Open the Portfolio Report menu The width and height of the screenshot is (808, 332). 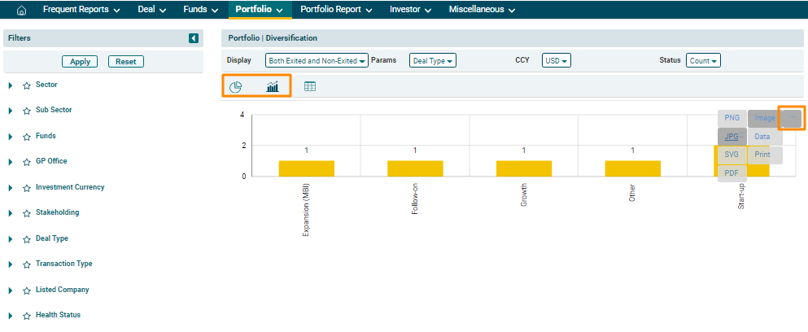tap(336, 10)
